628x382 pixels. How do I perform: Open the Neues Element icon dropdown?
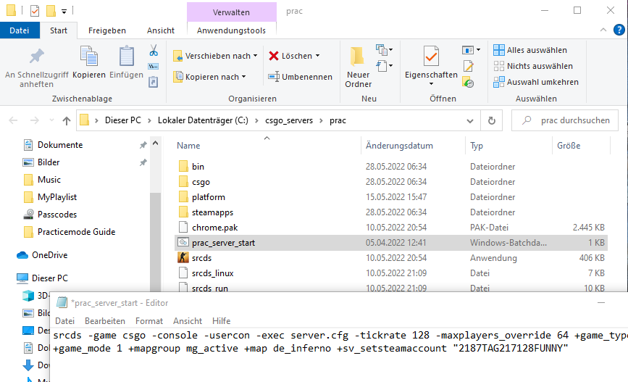[384, 50]
